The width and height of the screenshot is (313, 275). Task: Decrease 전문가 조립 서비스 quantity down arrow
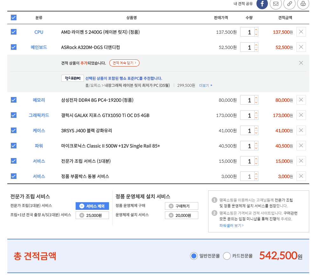256,163
